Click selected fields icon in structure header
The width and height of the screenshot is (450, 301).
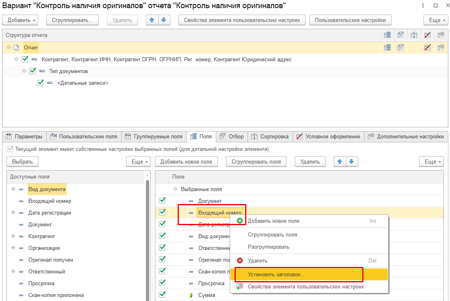pyautogui.click(x=387, y=35)
